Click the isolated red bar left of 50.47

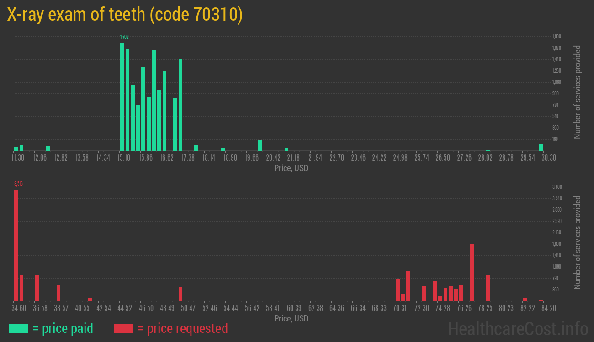pos(180,294)
